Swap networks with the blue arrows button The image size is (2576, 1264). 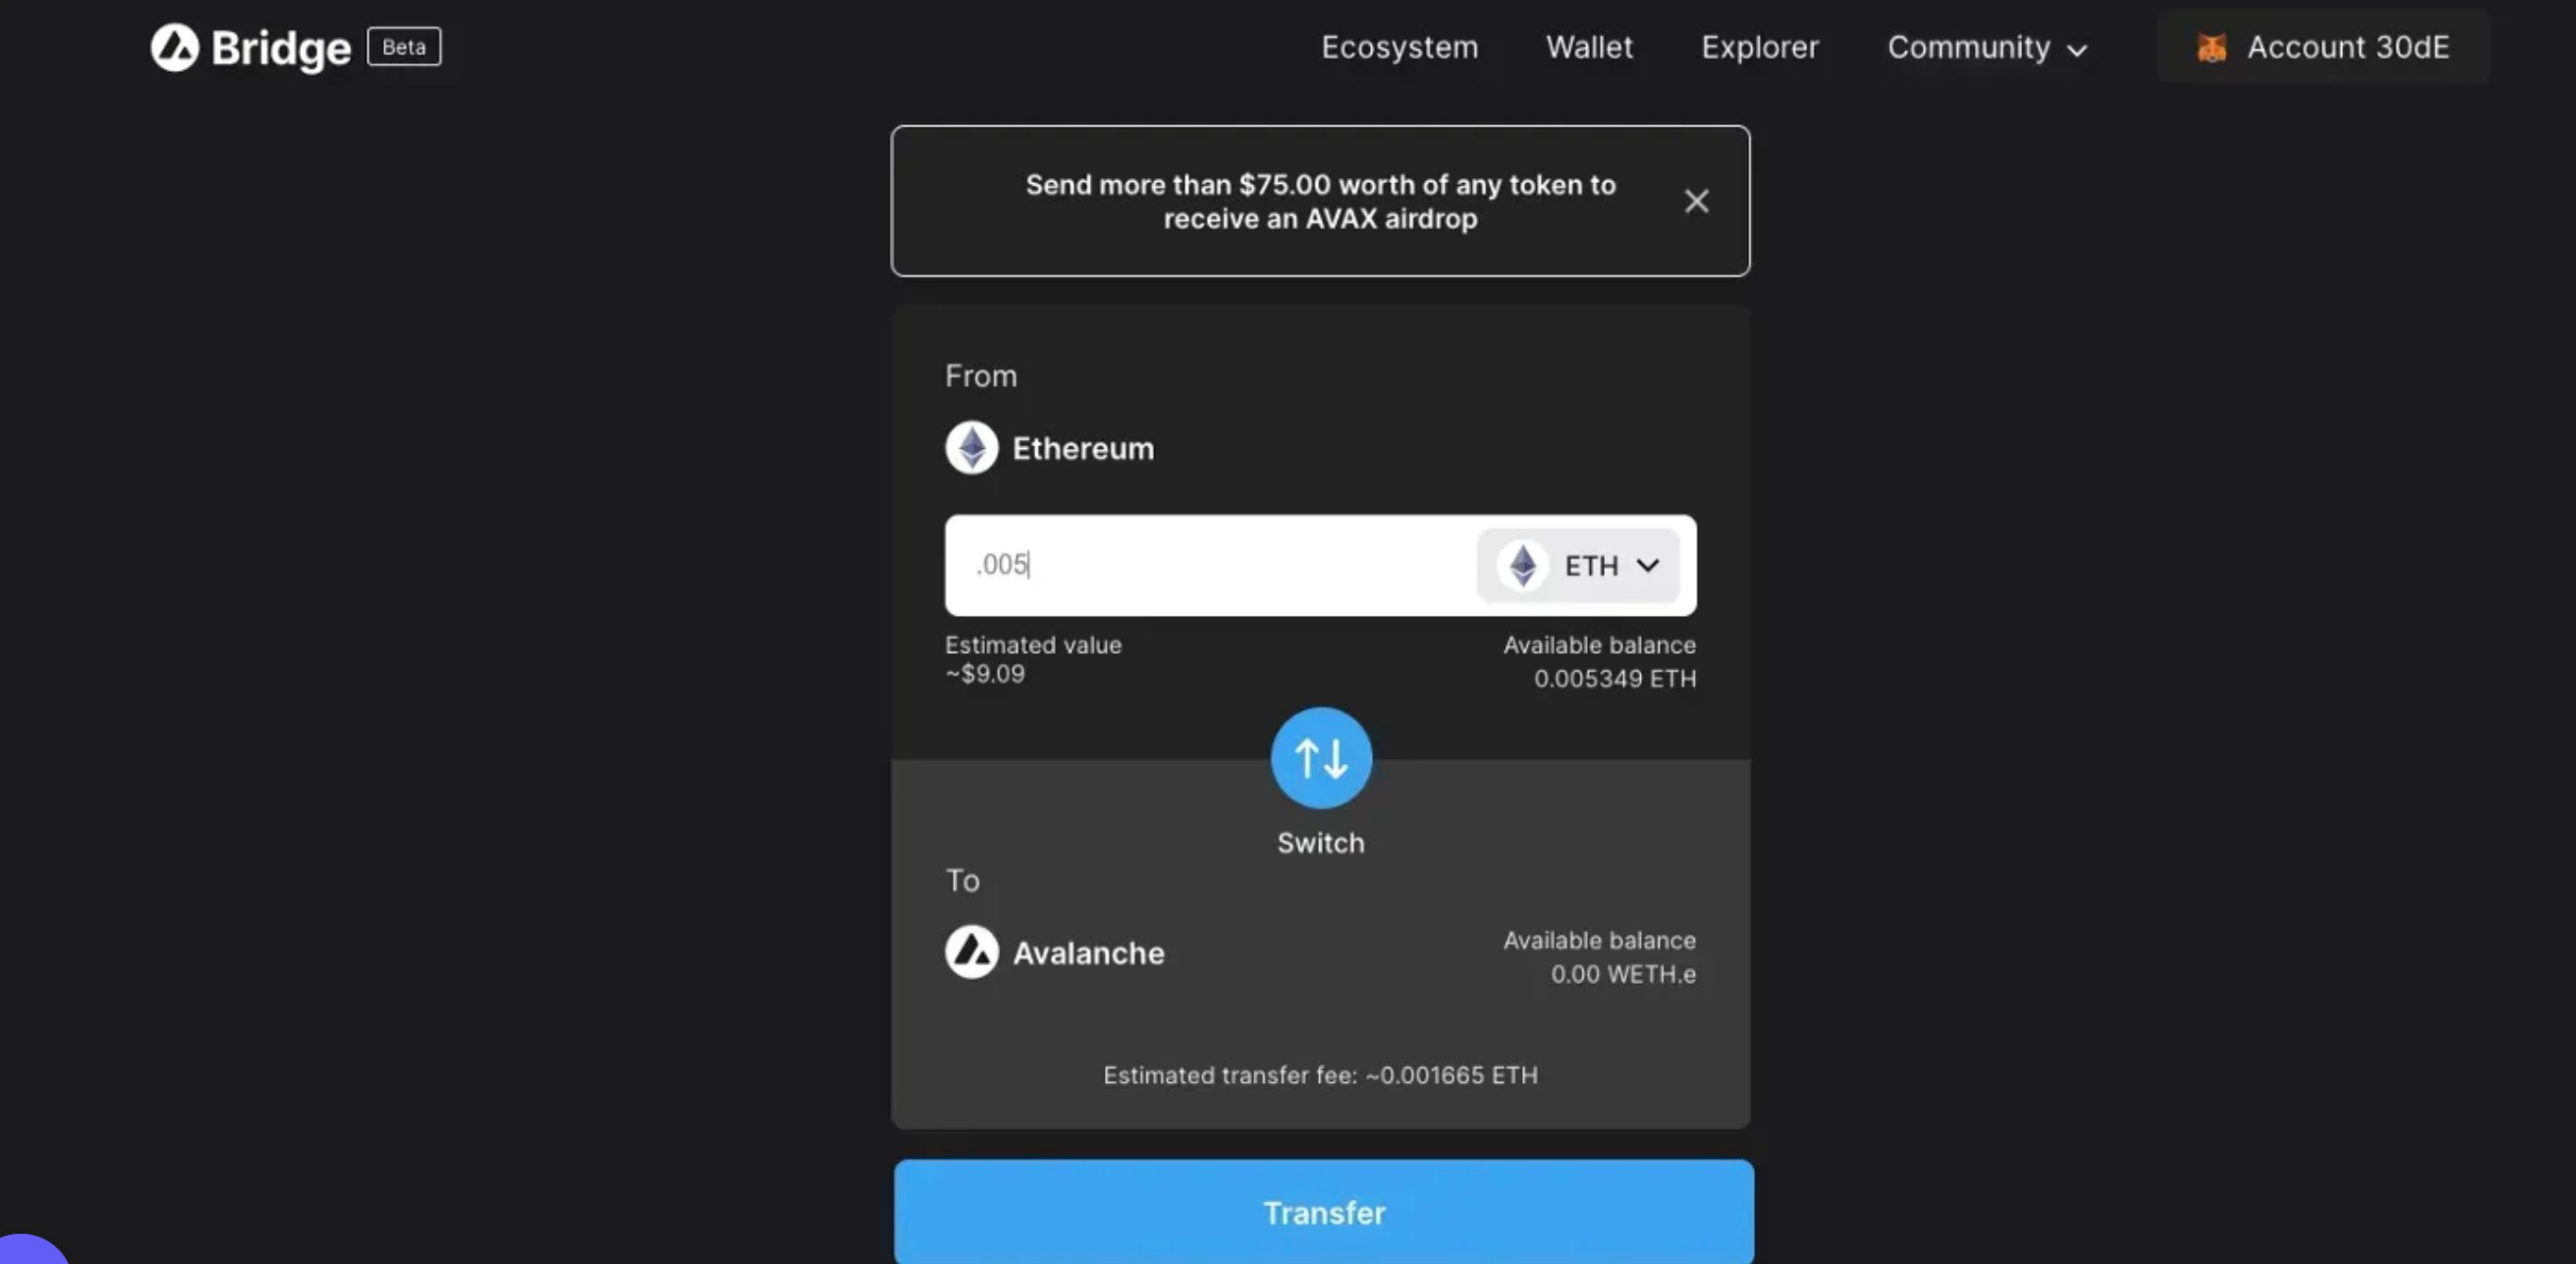click(x=1320, y=758)
